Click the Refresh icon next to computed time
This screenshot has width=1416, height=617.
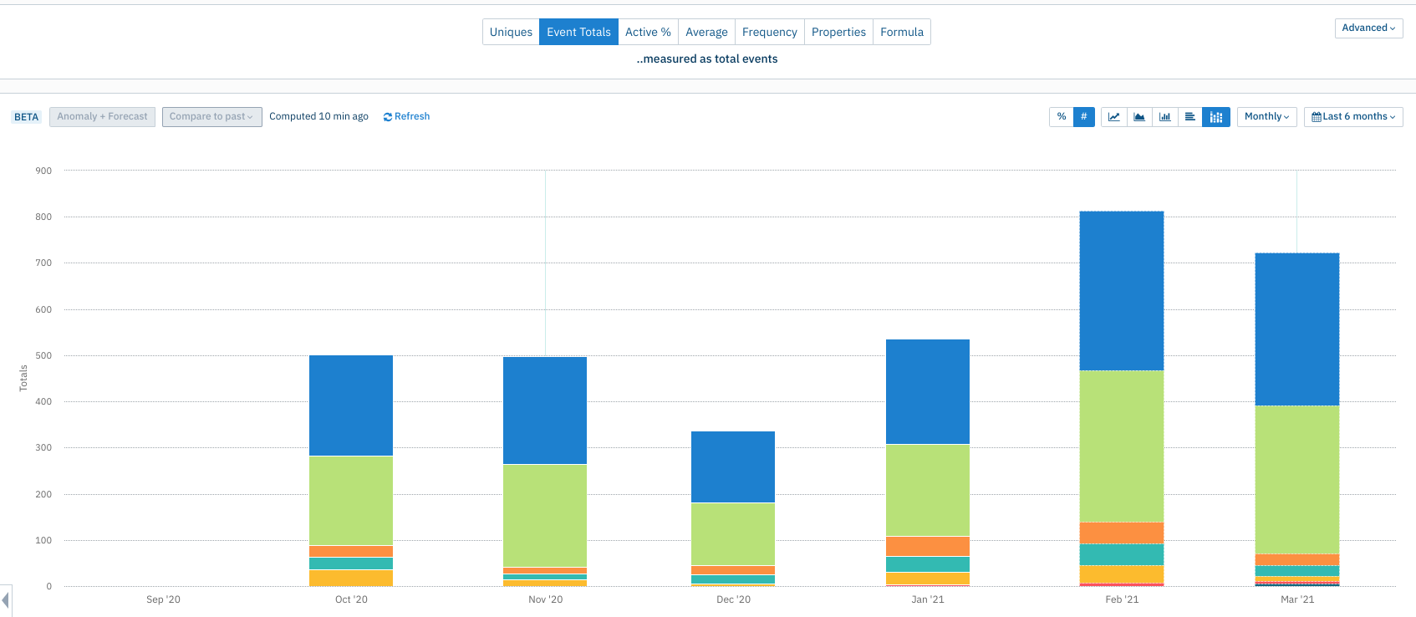point(388,117)
